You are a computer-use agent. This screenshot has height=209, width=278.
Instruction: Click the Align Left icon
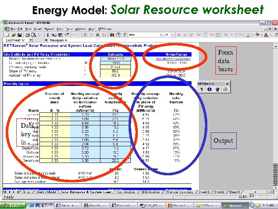click(x=199, y=35)
